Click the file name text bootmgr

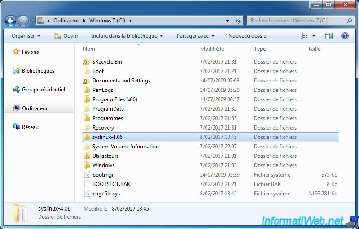coord(103,175)
